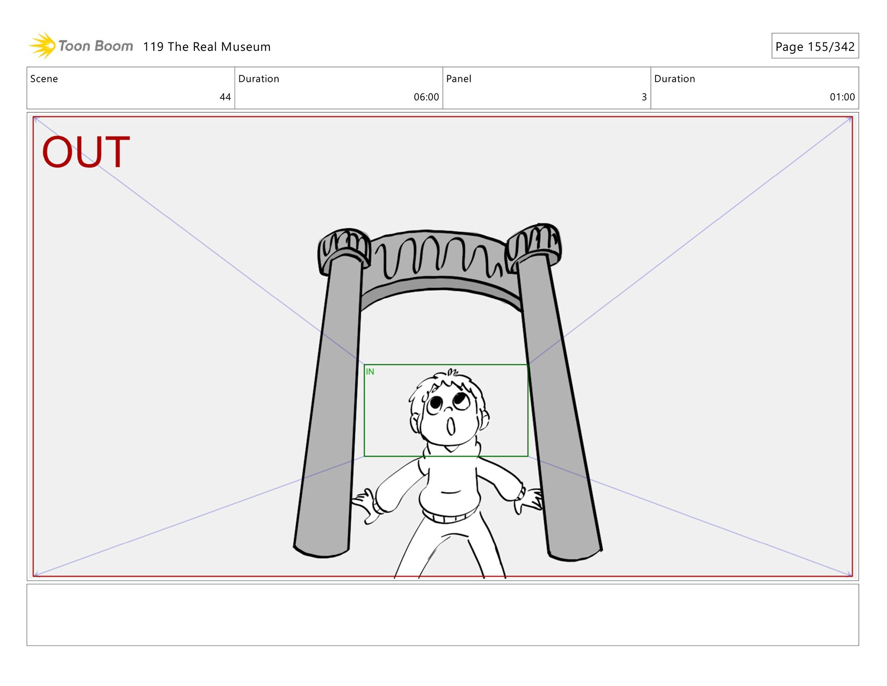Click the Scene header label

[44, 79]
